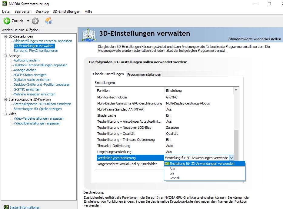Screen dimensions: 283x209
Task: Click the Einstellung column header
Action: pyautogui.click(x=199, y=91)
